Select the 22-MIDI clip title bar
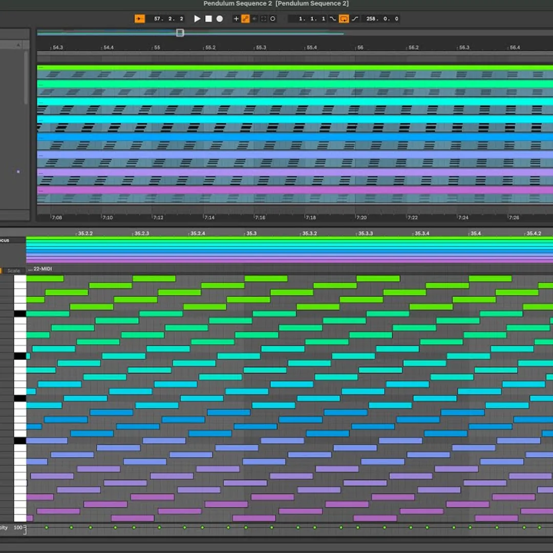 (x=40, y=269)
